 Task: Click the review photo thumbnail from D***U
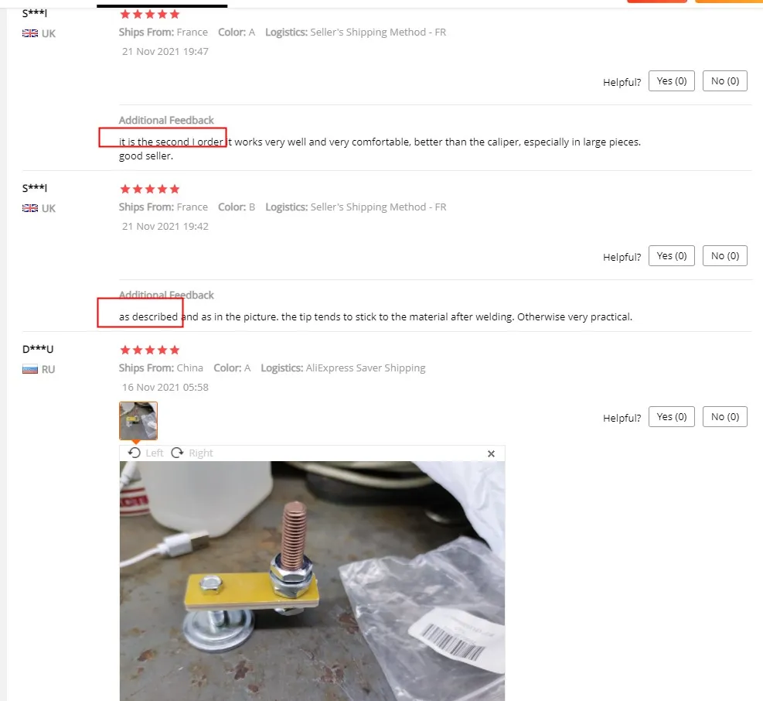pyautogui.click(x=138, y=421)
